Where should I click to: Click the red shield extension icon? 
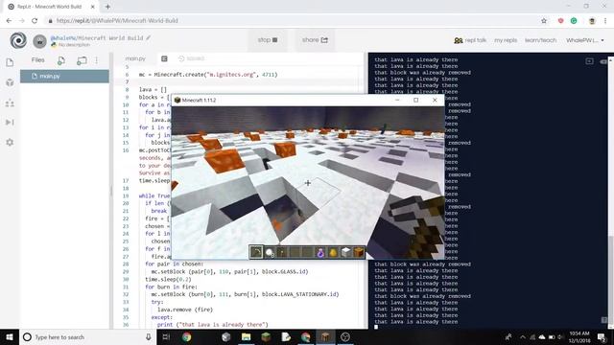(560, 21)
